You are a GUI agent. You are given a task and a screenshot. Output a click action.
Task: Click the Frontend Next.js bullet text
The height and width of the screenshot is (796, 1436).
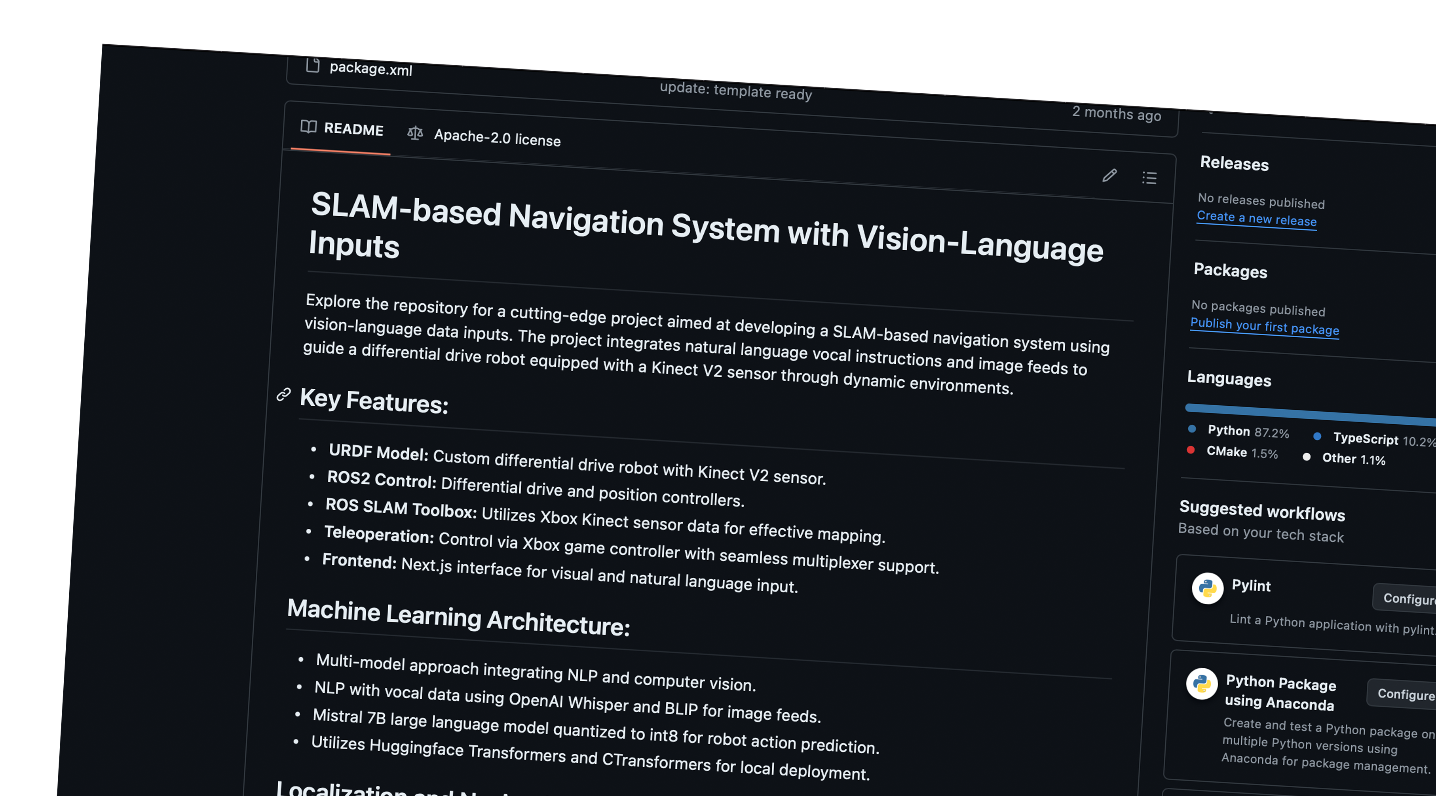tap(560, 573)
